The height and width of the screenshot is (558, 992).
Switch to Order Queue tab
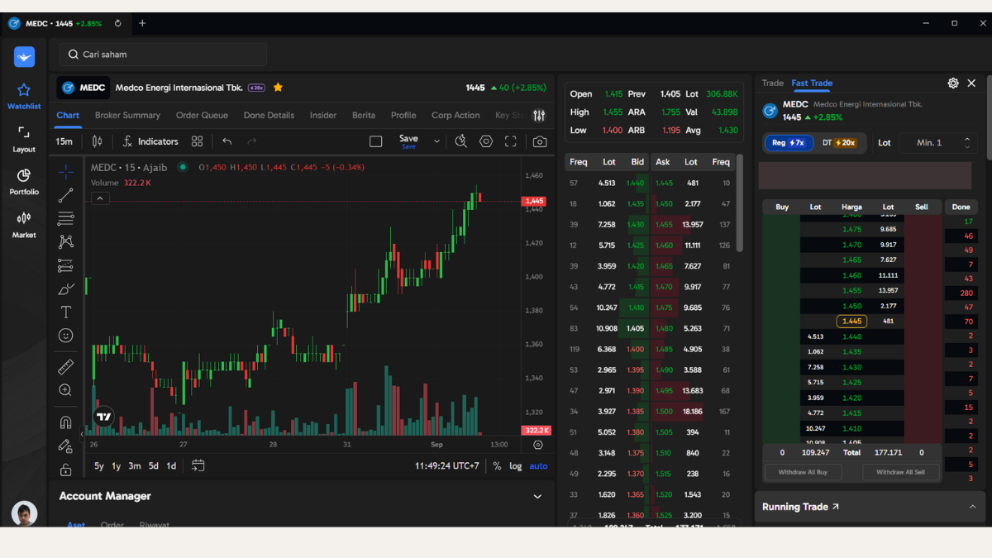(202, 116)
